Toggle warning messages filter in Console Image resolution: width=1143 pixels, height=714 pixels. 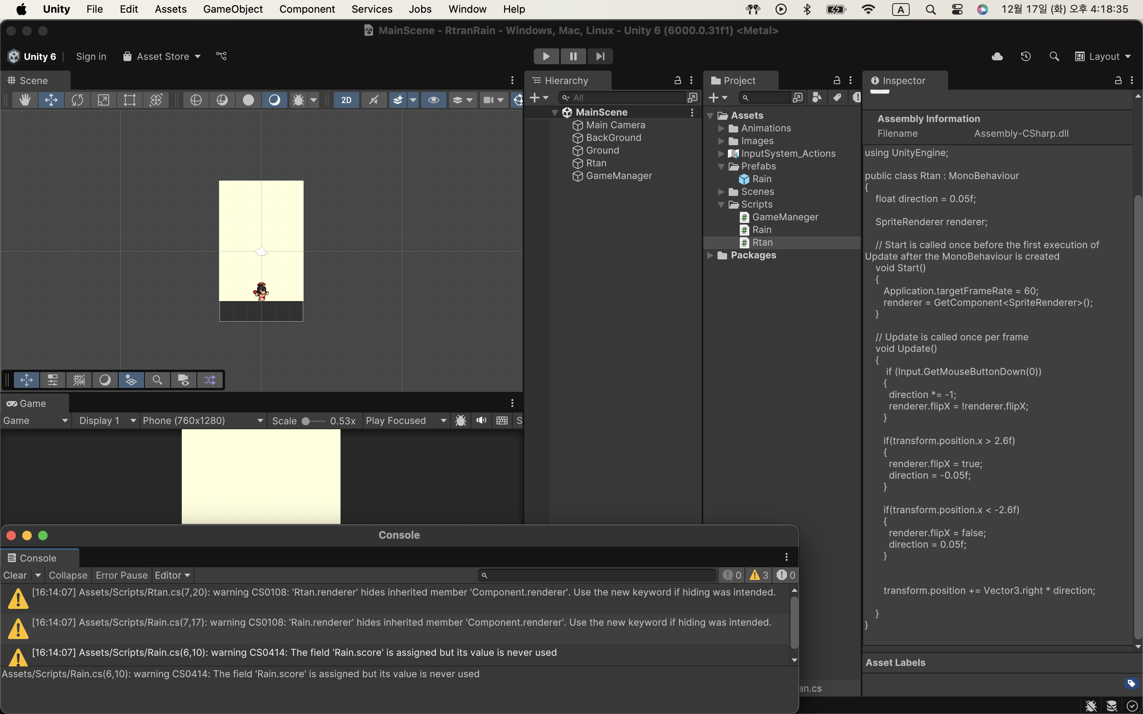pos(759,575)
